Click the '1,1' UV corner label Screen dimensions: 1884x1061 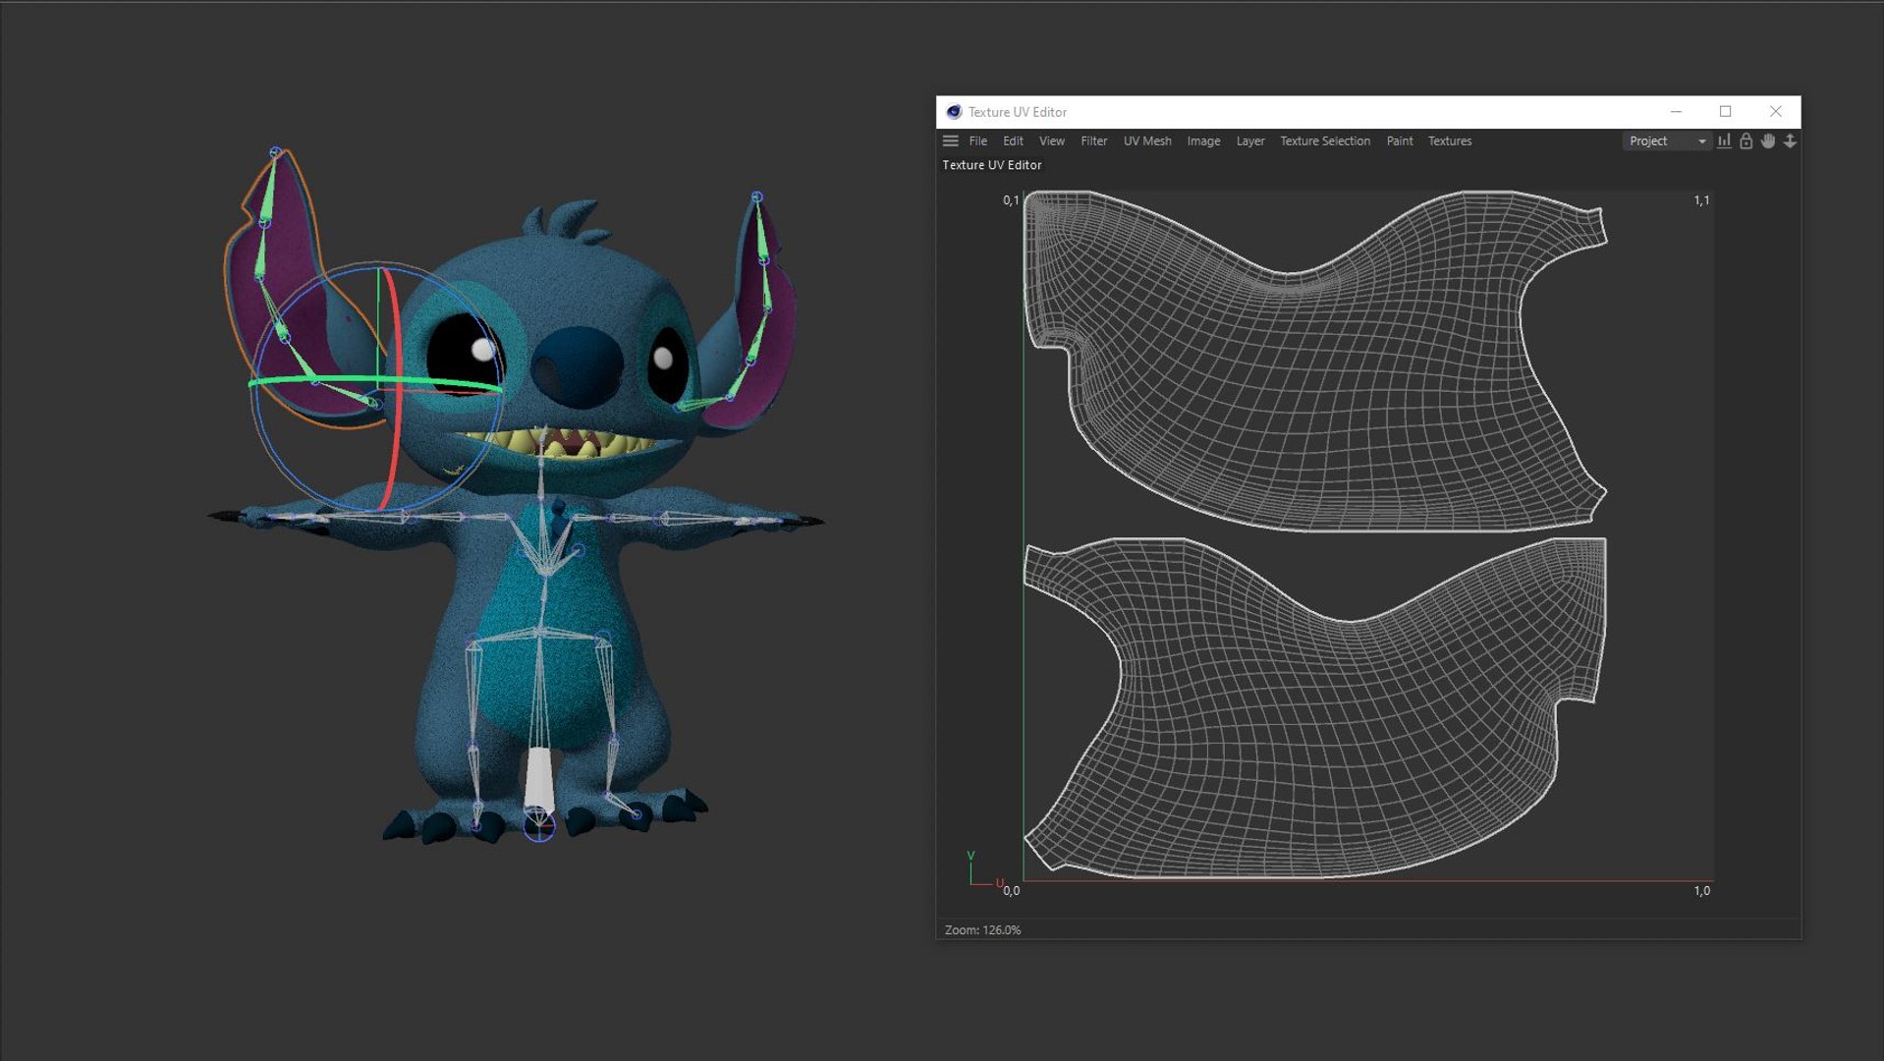1701,200
